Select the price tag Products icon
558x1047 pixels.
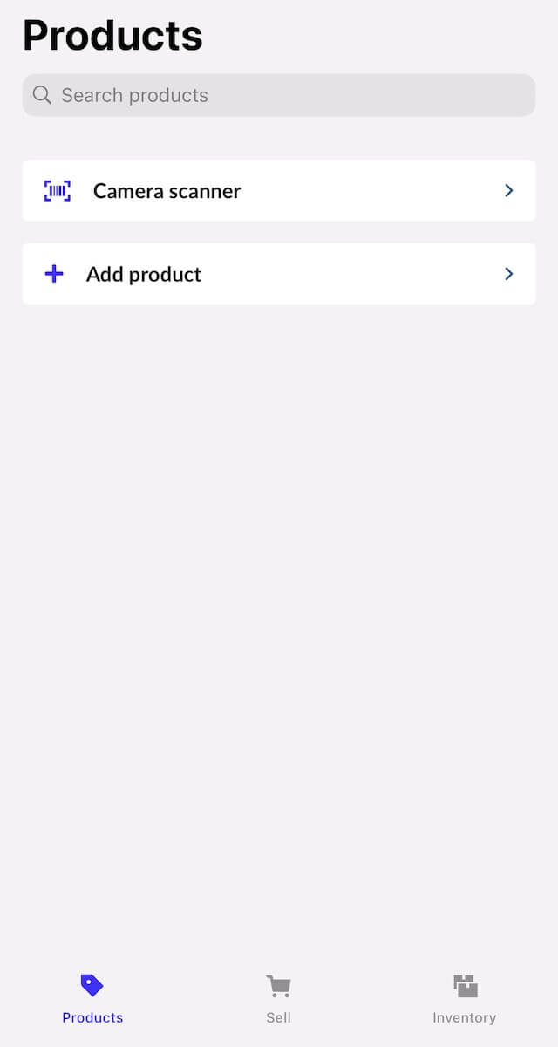coord(92,984)
